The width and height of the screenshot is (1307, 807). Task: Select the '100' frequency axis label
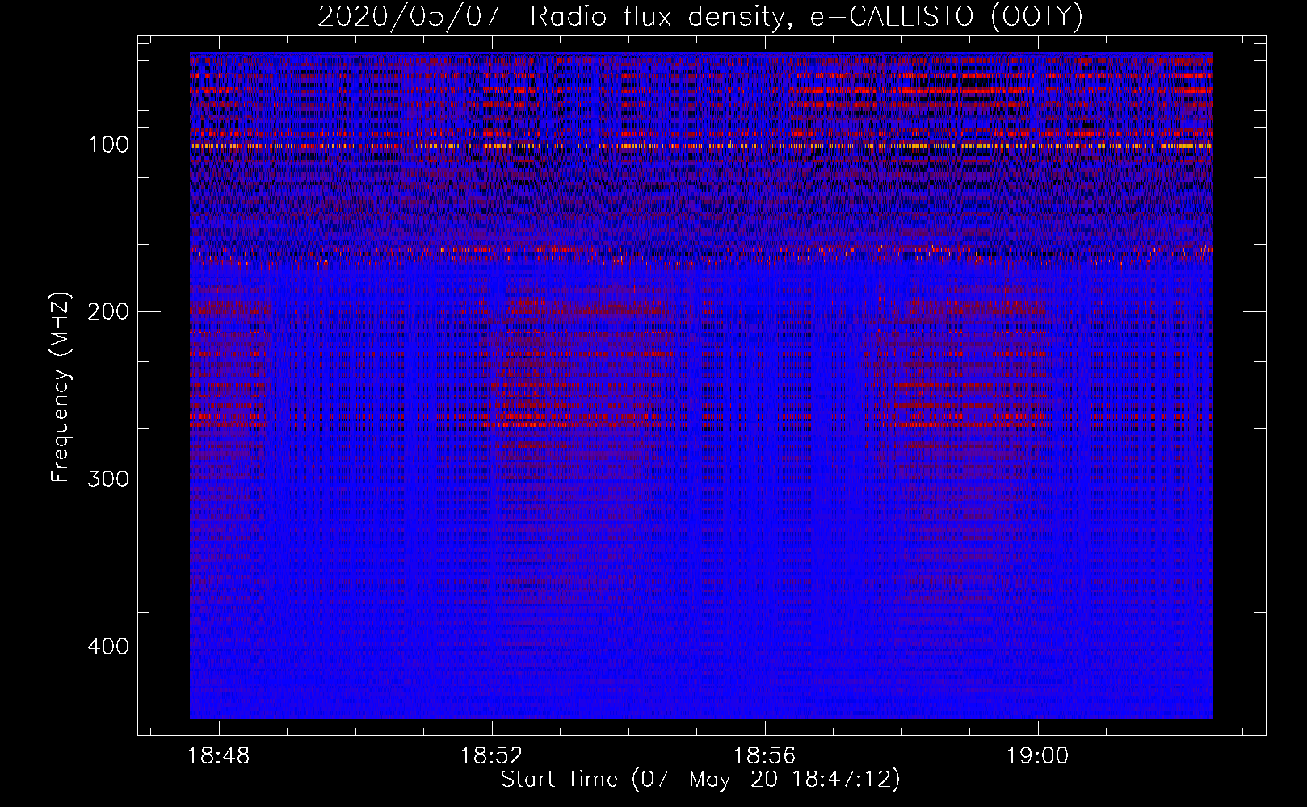pyautogui.click(x=107, y=145)
